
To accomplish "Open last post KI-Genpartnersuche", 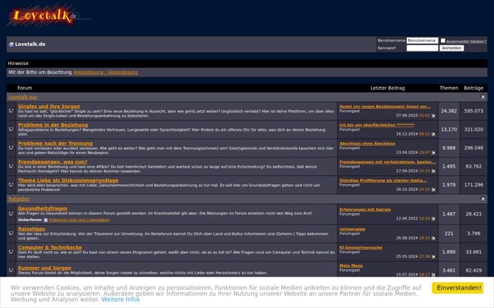I will coord(360,248).
